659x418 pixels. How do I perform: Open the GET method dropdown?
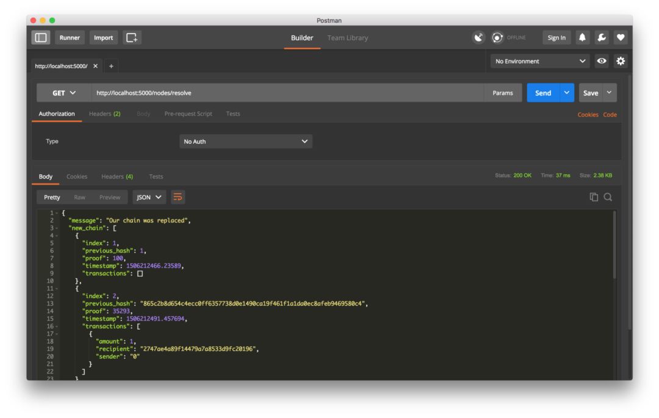64,93
